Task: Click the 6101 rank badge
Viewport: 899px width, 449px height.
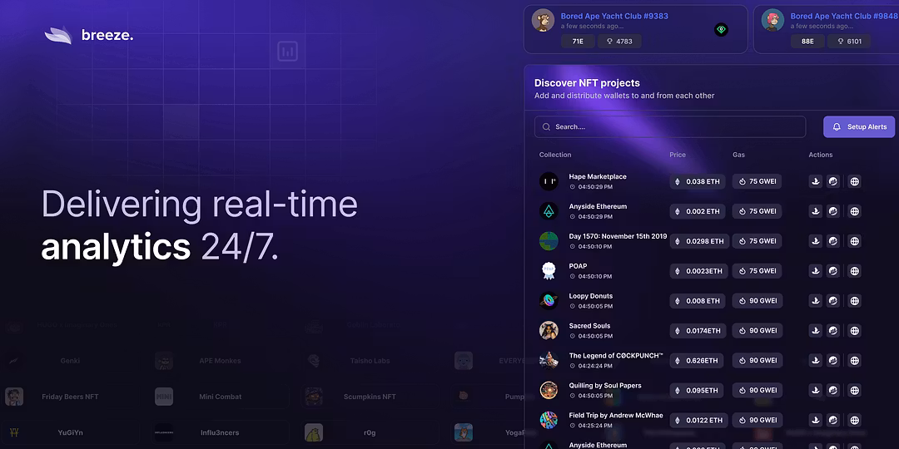Action: (849, 42)
